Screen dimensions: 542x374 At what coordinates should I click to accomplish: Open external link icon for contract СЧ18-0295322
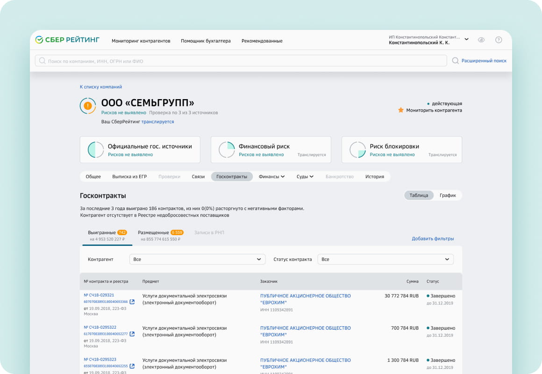point(132,334)
